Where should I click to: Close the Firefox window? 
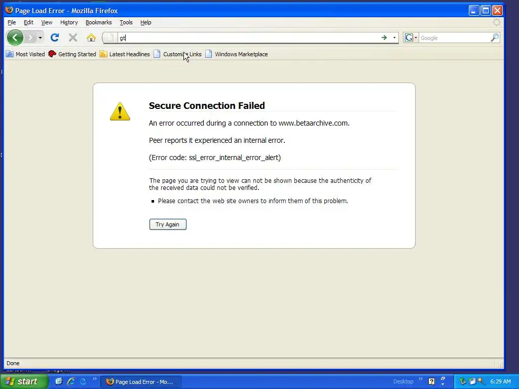[497, 11]
